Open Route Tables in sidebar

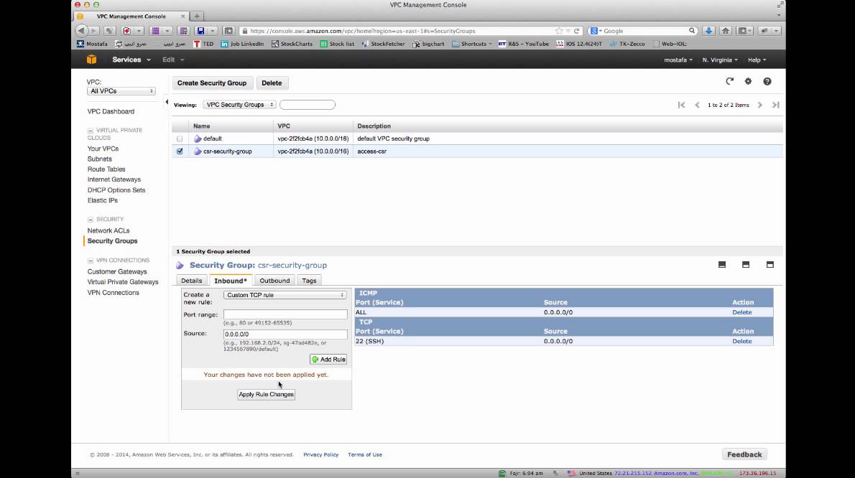tap(106, 169)
